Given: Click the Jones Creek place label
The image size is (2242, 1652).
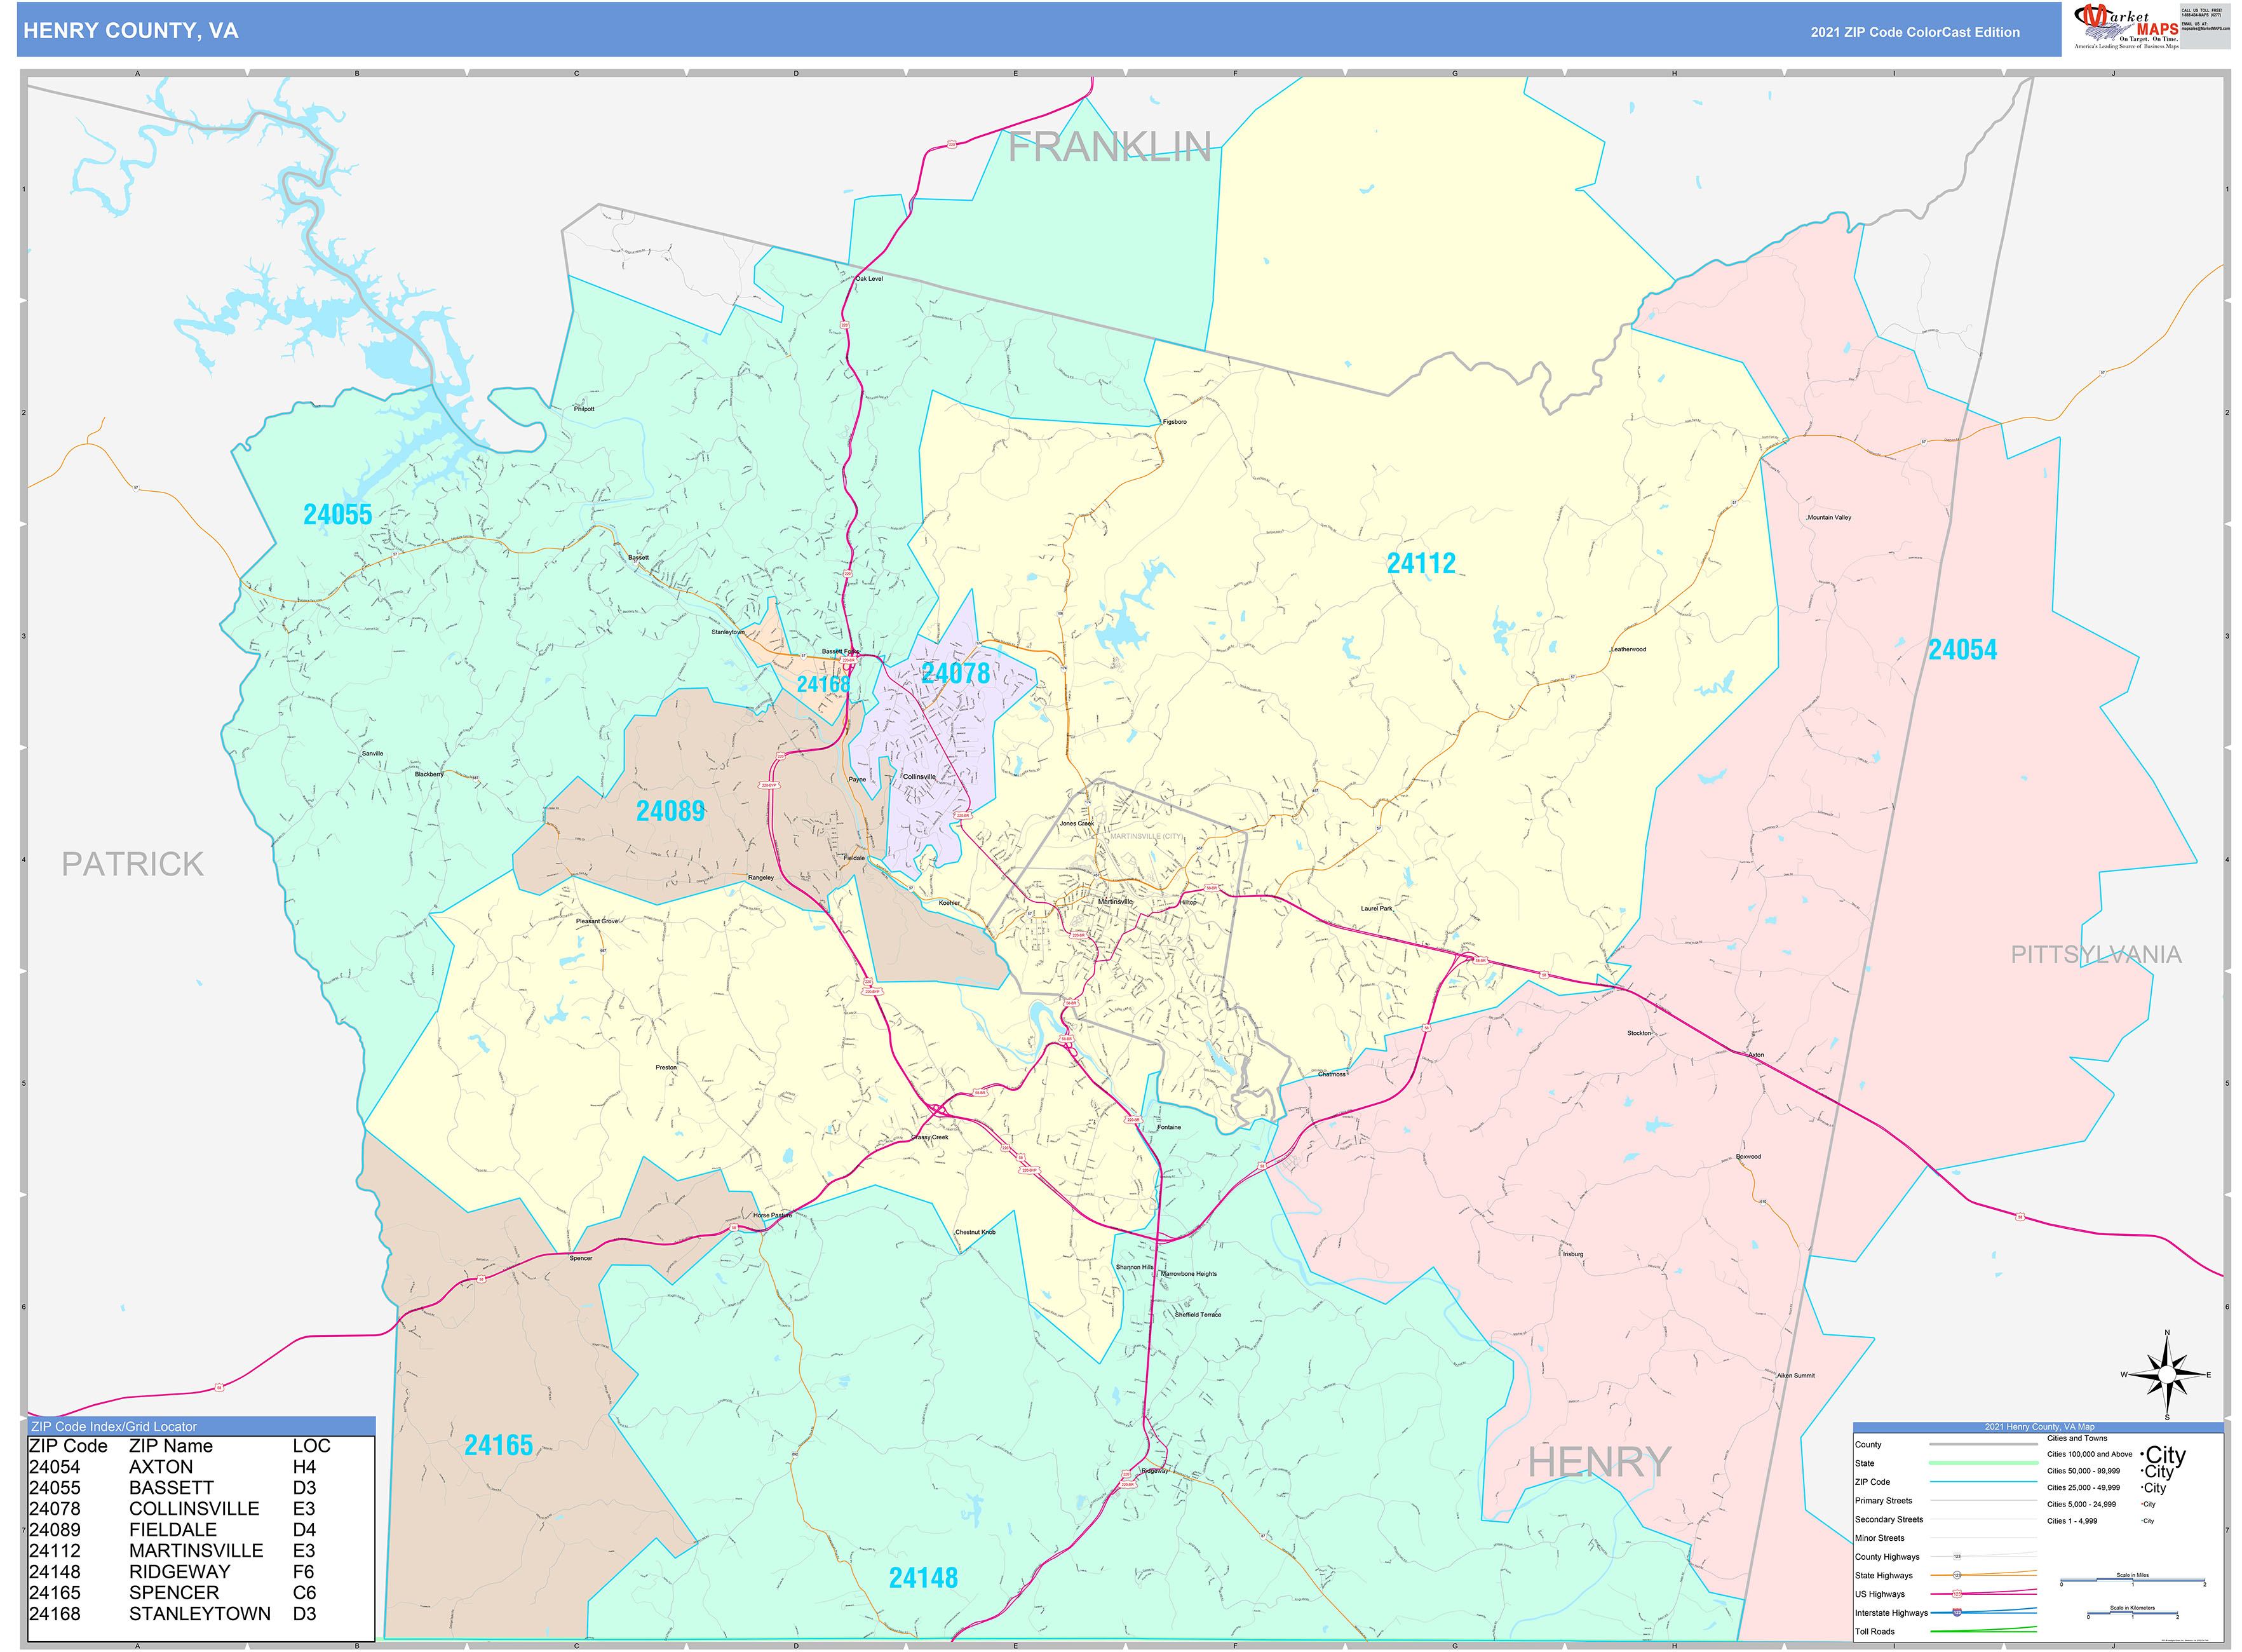Looking at the screenshot, I should (x=1076, y=824).
